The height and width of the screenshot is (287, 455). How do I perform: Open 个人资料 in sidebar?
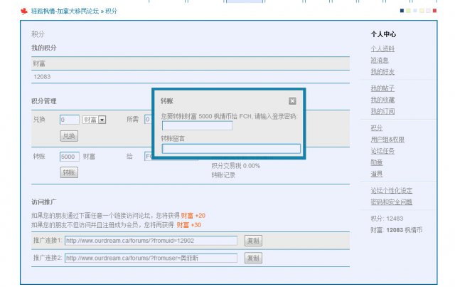click(x=382, y=48)
